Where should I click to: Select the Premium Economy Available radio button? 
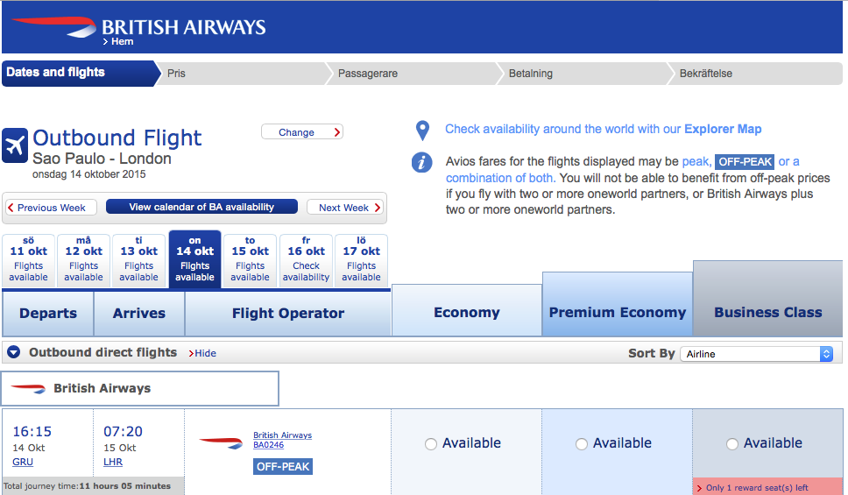(581, 444)
